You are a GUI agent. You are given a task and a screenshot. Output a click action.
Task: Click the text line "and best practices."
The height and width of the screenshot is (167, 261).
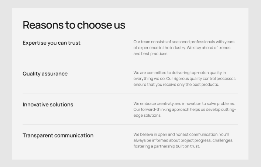(151, 54)
